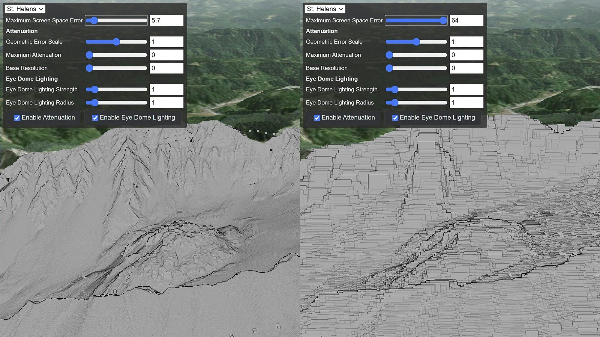Image resolution: width=600 pixels, height=337 pixels.
Task: Toggle Enable Attenuation checkbox in left panel
Action: pyautogui.click(x=17, y=118)
